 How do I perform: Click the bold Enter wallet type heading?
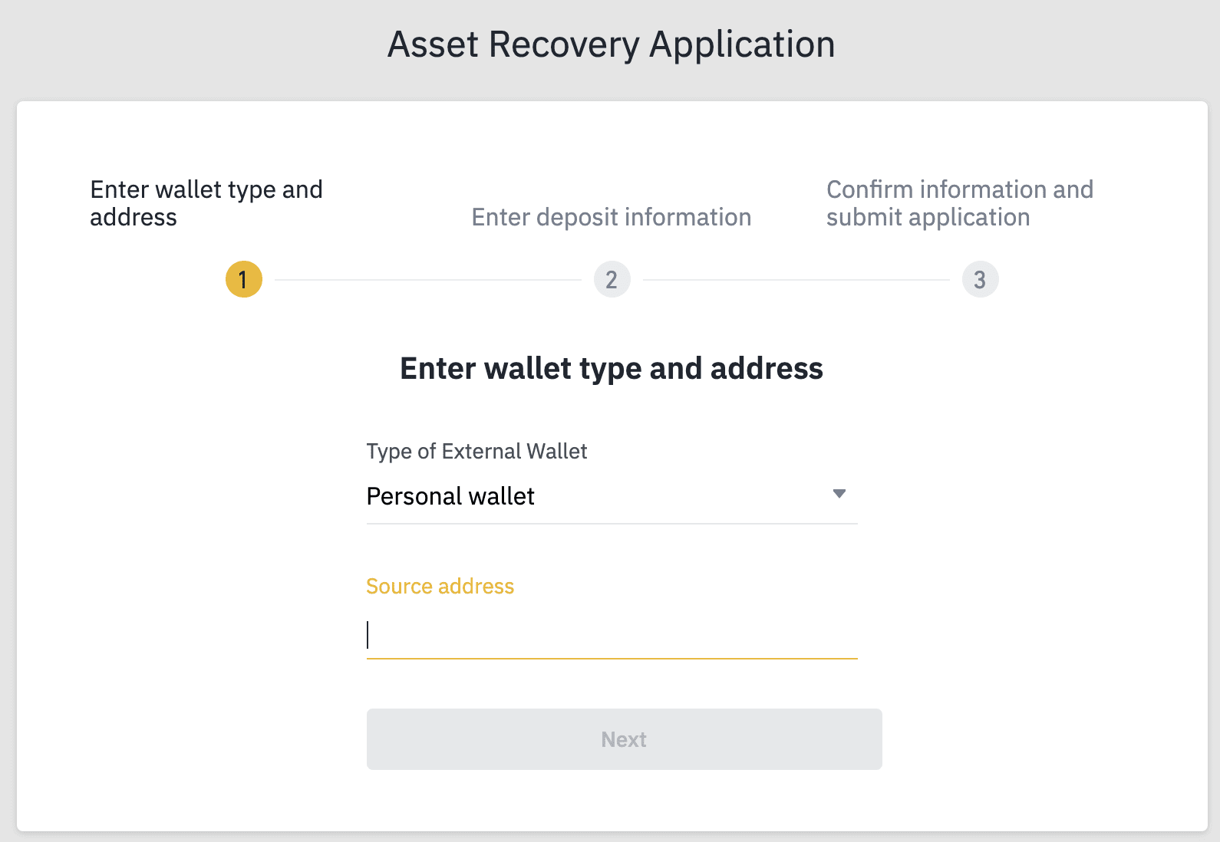611,368
